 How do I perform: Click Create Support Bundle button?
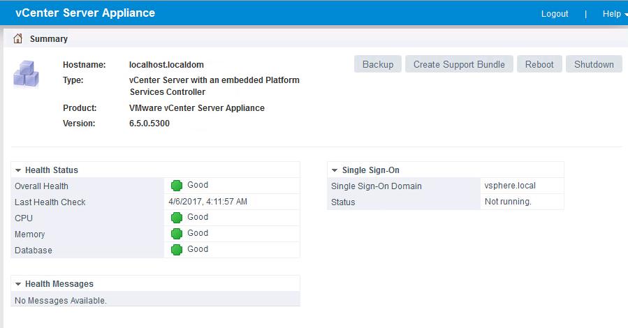459,64
